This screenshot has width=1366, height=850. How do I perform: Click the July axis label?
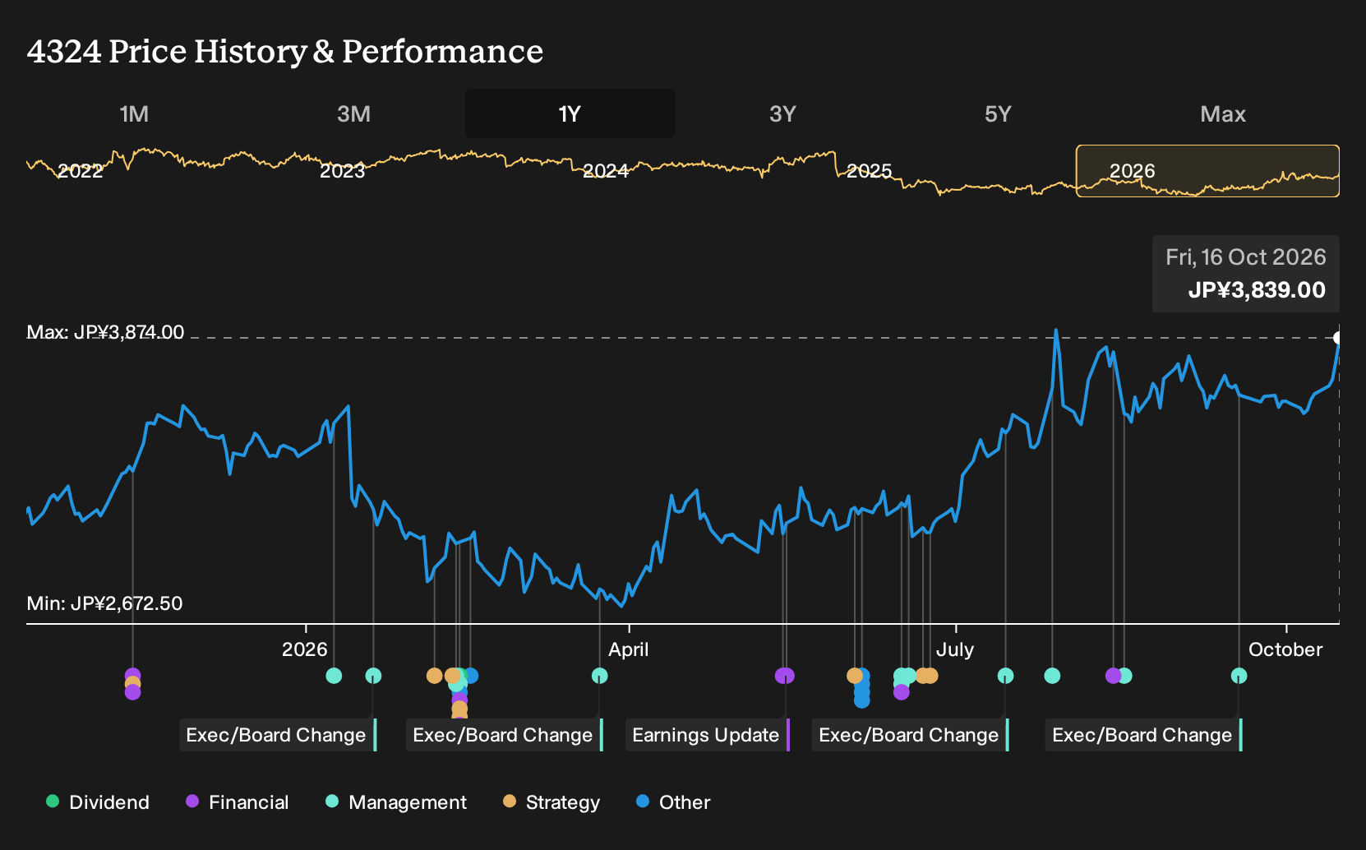pos(955,649)
